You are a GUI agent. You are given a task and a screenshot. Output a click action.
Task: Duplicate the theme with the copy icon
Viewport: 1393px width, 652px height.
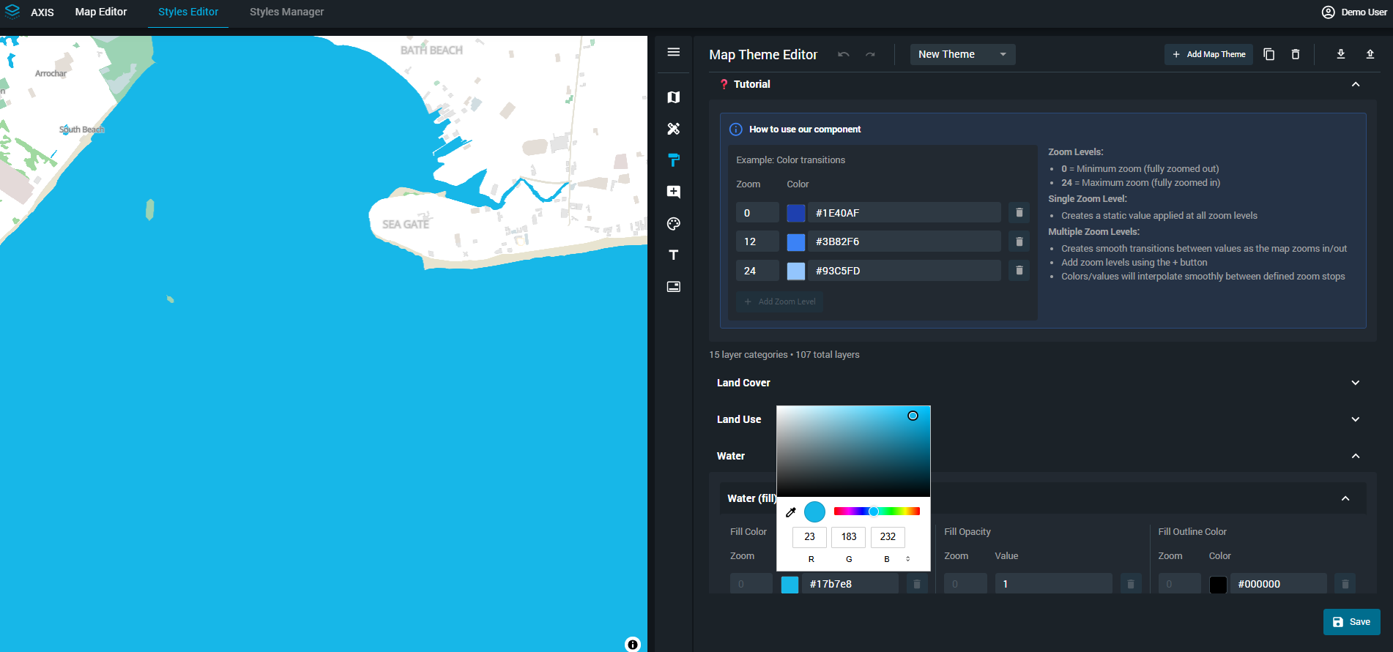click(x=1269, y=54)
